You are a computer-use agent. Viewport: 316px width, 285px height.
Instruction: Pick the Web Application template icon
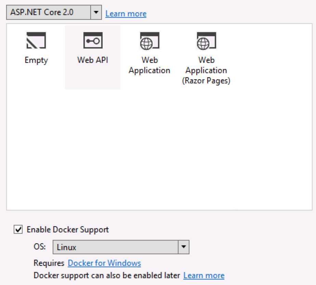pos(149,41)
